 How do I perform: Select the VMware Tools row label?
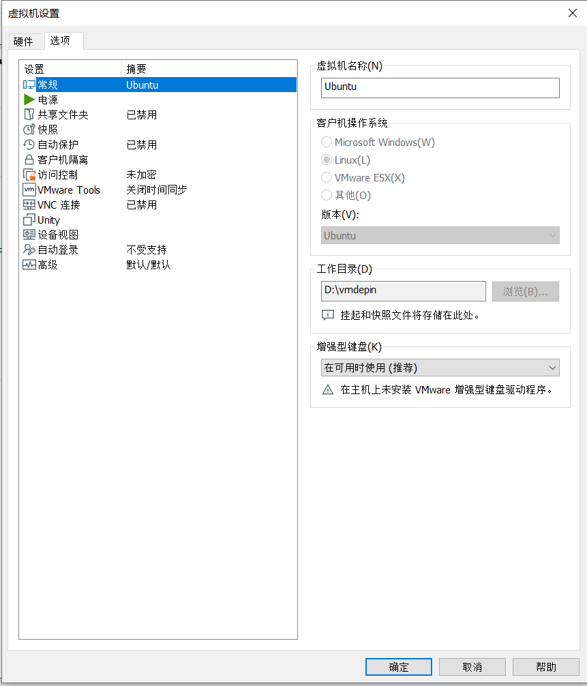click(69, 190)
